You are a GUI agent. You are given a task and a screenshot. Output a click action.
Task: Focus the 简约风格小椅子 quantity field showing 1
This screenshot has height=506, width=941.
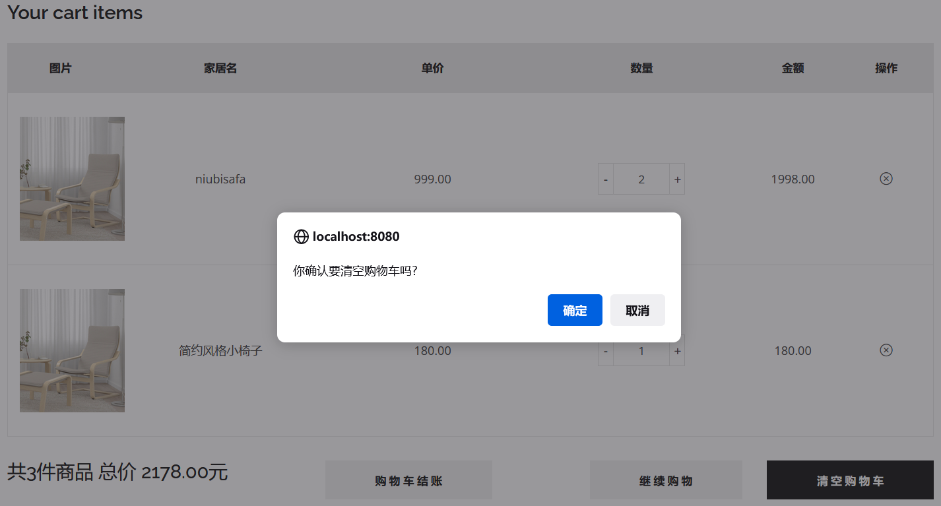click(x=641, y=351)
